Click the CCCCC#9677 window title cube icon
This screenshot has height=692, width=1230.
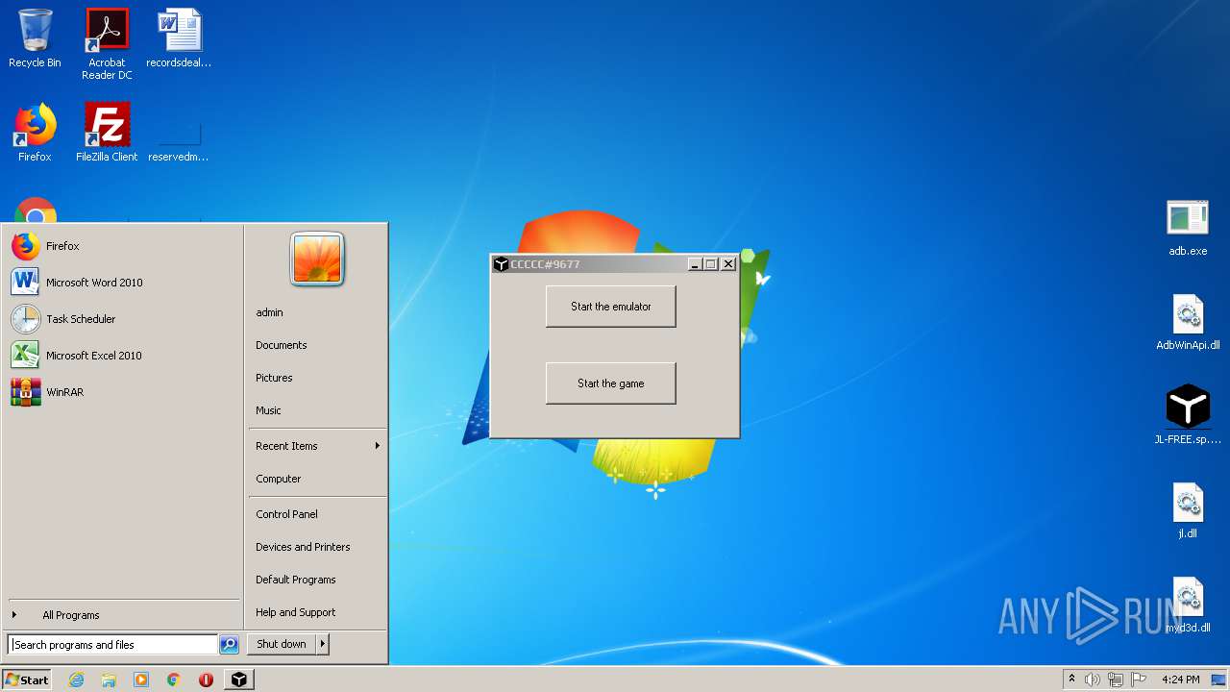[501, 264]
